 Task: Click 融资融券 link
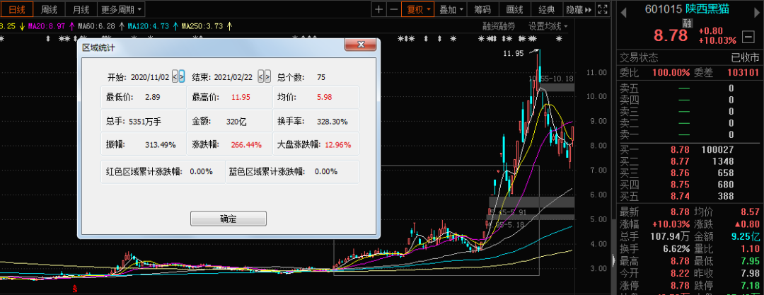pos(499,25)
